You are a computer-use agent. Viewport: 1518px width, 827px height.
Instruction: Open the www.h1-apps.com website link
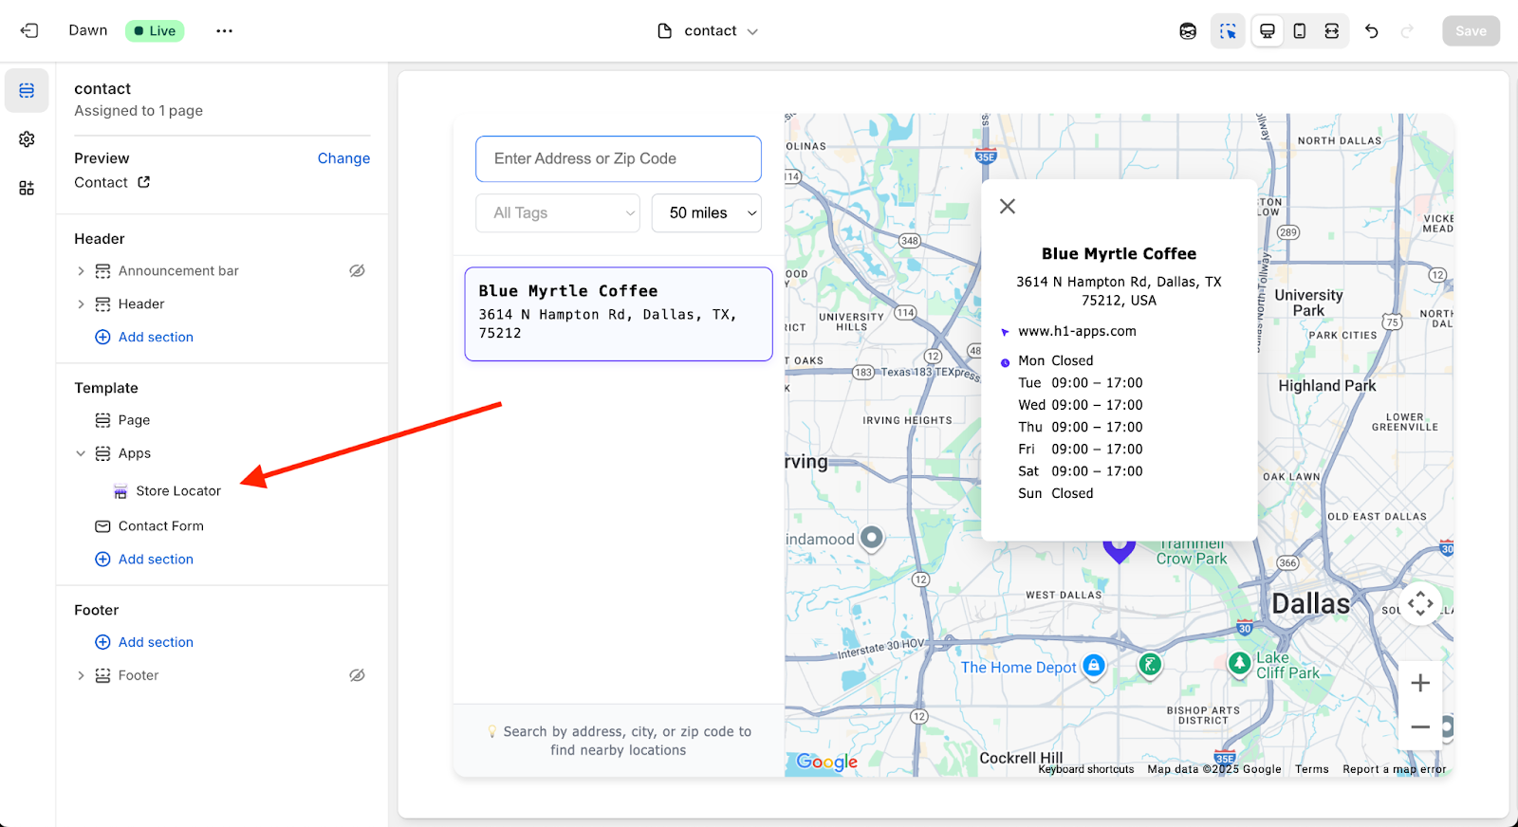(x=1077, y=331)
